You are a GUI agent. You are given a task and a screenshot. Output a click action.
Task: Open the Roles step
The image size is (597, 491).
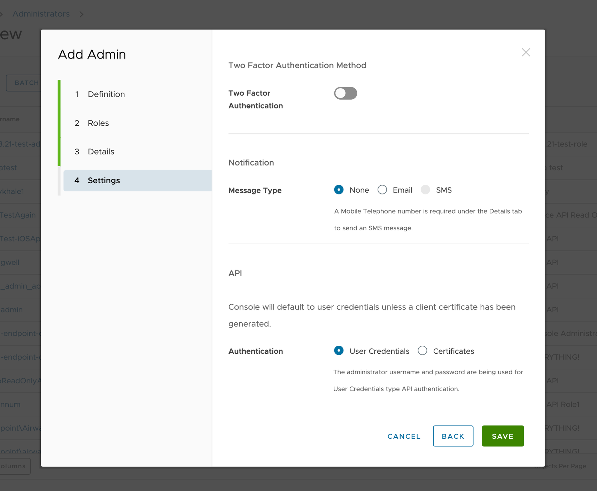coord(98,123)
